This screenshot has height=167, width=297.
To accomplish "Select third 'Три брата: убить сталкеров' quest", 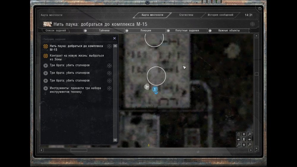I will [x=69, y=80].
